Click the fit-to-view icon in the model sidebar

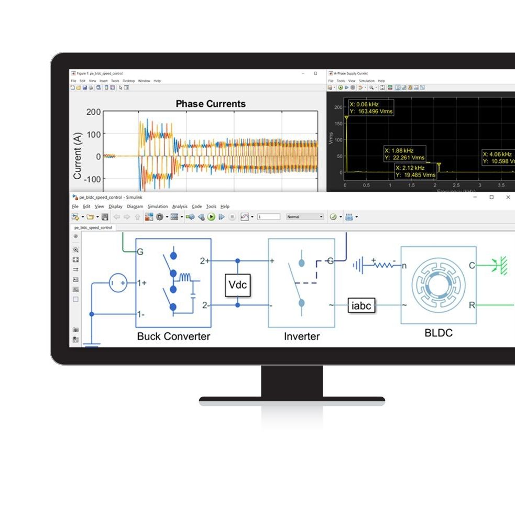click(x=75, y=259)
